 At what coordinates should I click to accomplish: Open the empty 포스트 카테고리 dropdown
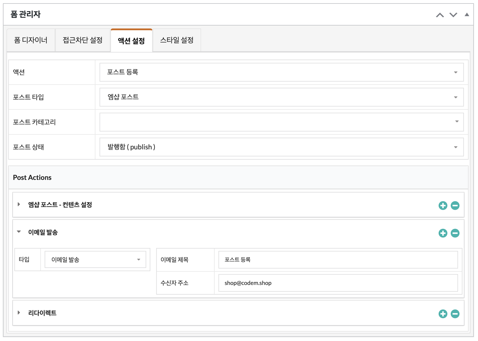(x=281, y=122)
